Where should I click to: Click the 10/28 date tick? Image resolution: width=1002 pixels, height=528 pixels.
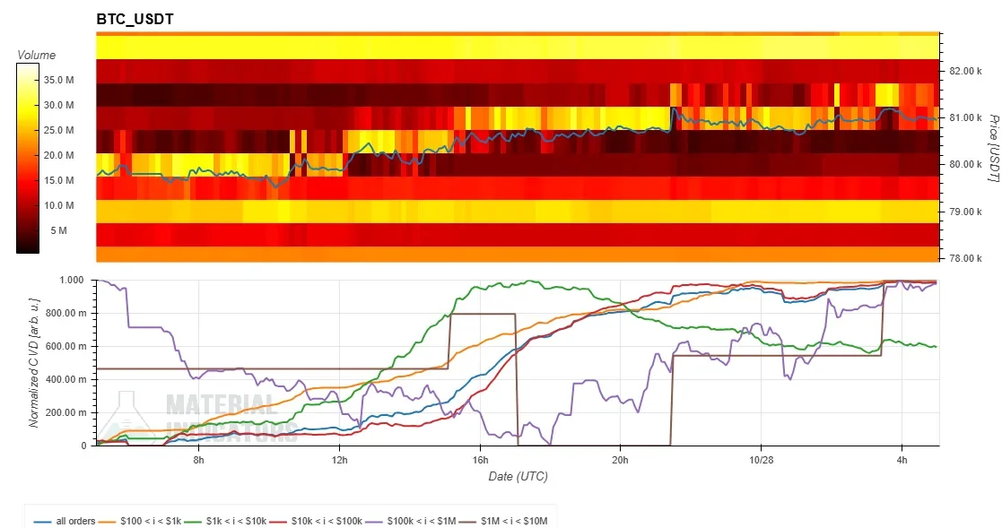click(x=761, y=460)
